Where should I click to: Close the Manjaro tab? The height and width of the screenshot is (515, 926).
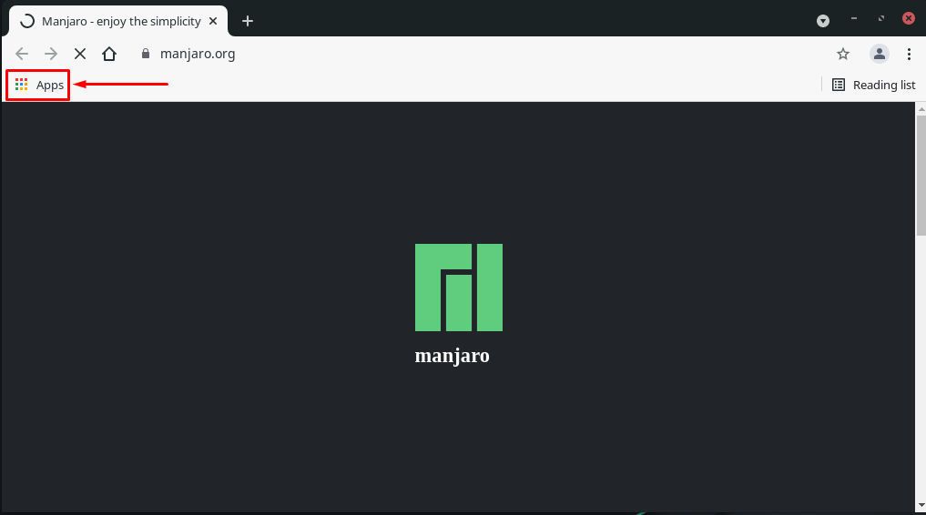click(x=213, y=21)
